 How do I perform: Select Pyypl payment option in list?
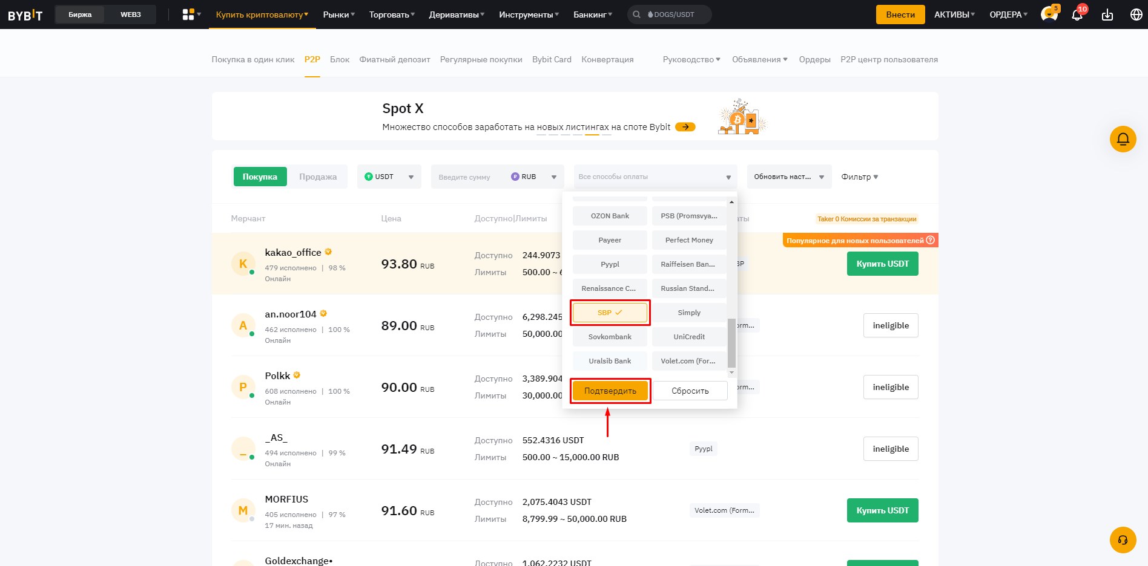tap(610, 264)
